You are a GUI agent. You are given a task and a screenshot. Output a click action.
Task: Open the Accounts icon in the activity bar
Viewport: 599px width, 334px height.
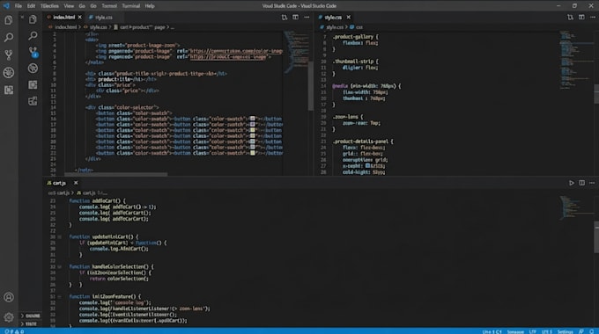point(9,297)
